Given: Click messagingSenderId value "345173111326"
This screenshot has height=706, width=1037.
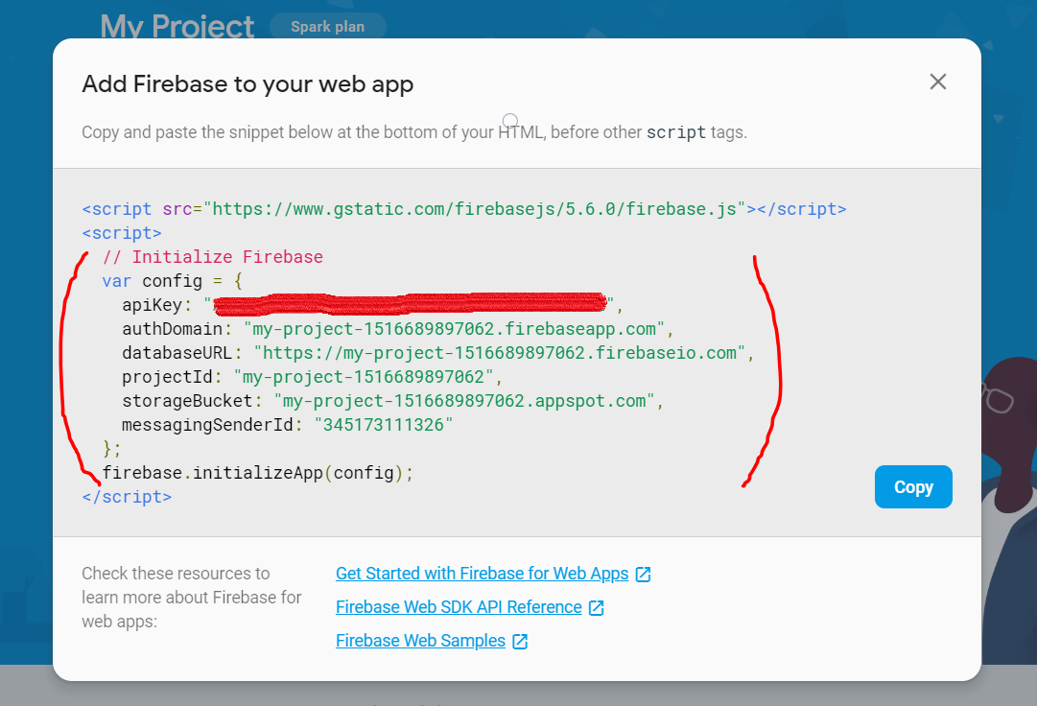Looking at the screenshot, I should (x=384, y=425).
